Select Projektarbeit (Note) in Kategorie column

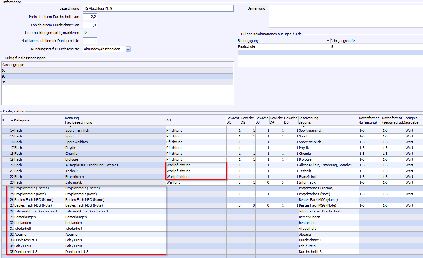point(39,194)
